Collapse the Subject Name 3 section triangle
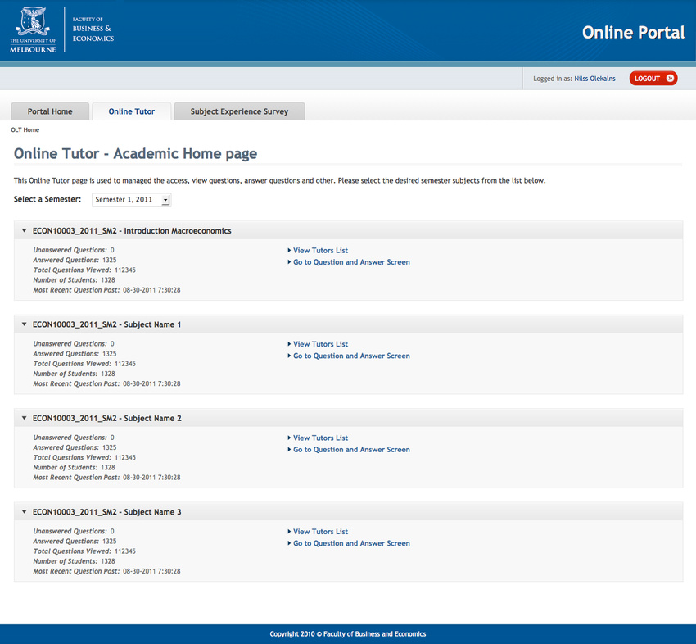This screenshot has width=696, height=644. tap(24, 511)
